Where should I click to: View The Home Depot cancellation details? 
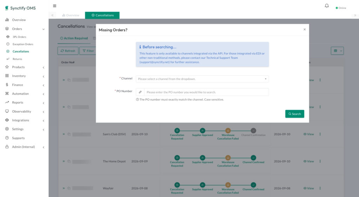click(x=309, y=161)
